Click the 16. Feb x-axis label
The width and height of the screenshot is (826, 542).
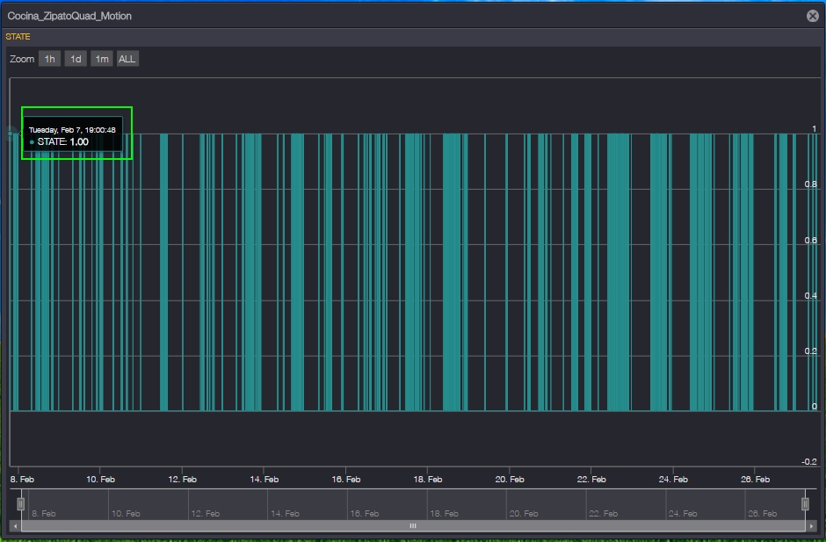(x=346, y=480)
